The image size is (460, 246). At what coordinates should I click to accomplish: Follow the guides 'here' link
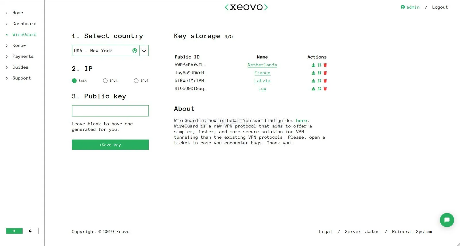pyautogui.click(x=302, y=121)
